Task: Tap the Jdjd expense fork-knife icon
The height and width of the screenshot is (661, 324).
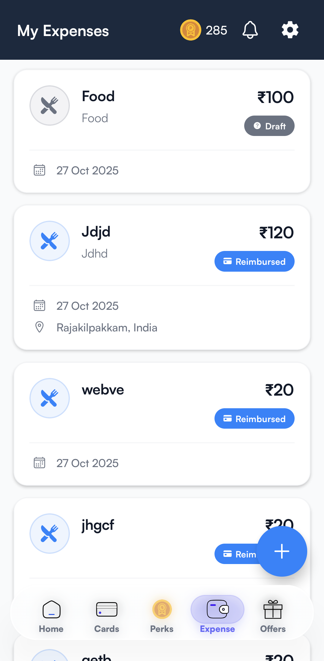Action: click(49, 241)
